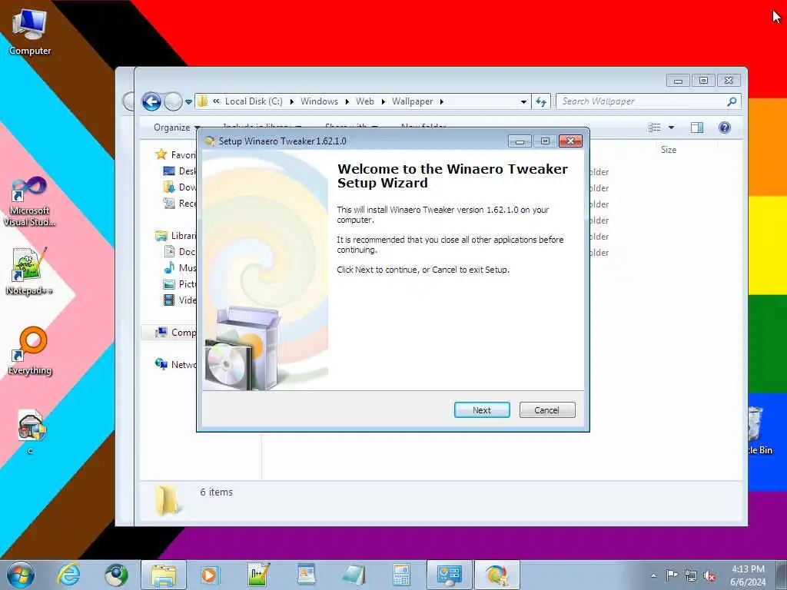Open the address bar history dropdown
Screen dimensions: 787x590
coord(523,102)
